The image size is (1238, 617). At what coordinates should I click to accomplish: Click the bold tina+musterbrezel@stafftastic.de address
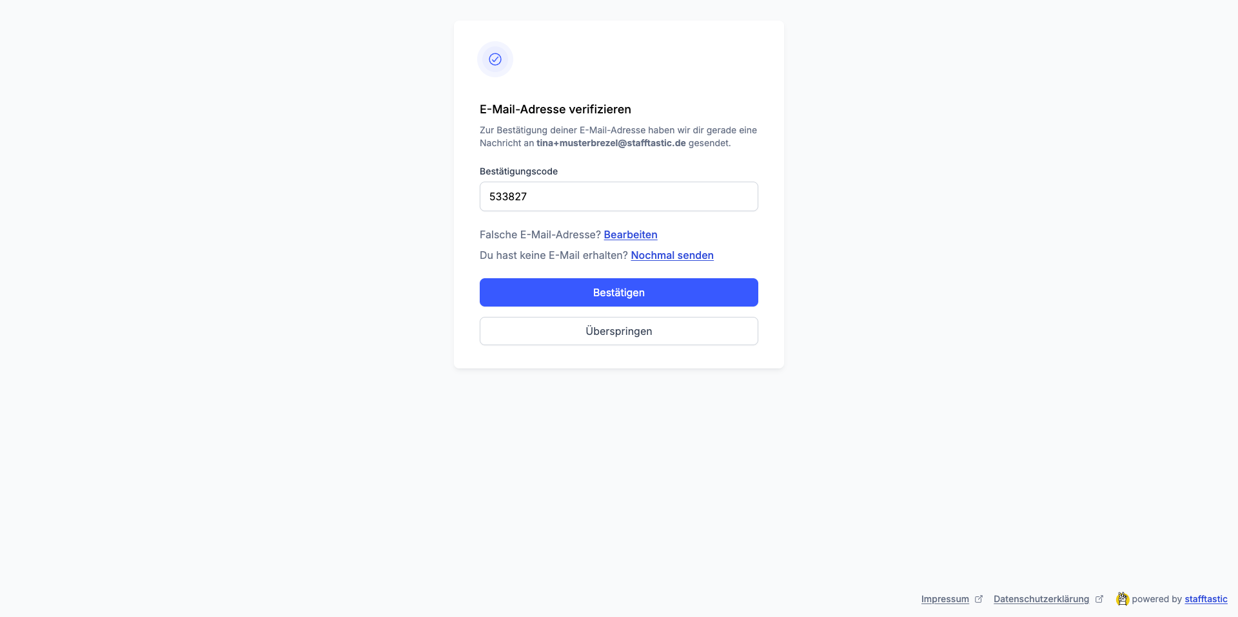click(611, 143)
